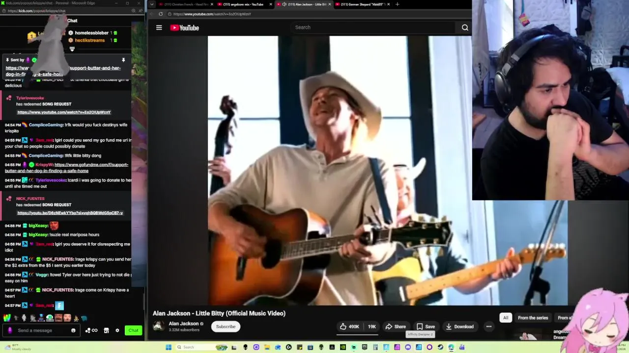
Task: Insert rainbow W emote
Action: coord(6,318)
